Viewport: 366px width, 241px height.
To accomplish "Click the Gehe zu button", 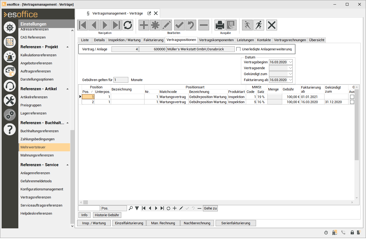I will coord(210,208).
